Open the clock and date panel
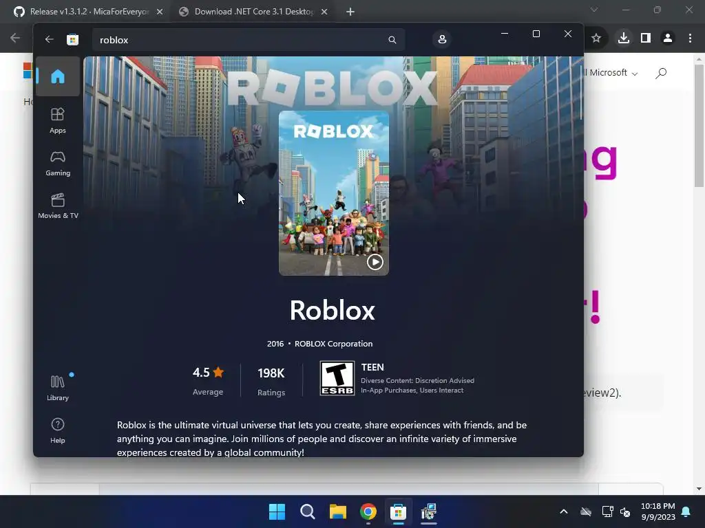This screenshot has height=528, width=705. click(657, 511)
